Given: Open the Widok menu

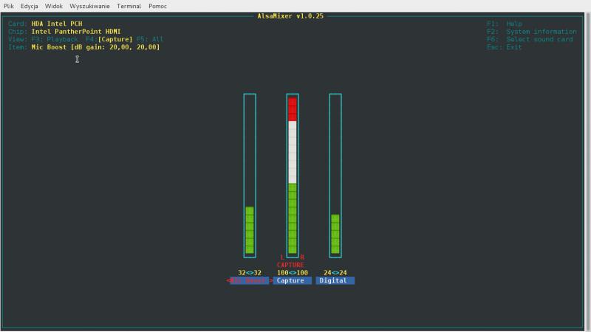Looking at the screenshot, I should [53, 5].
